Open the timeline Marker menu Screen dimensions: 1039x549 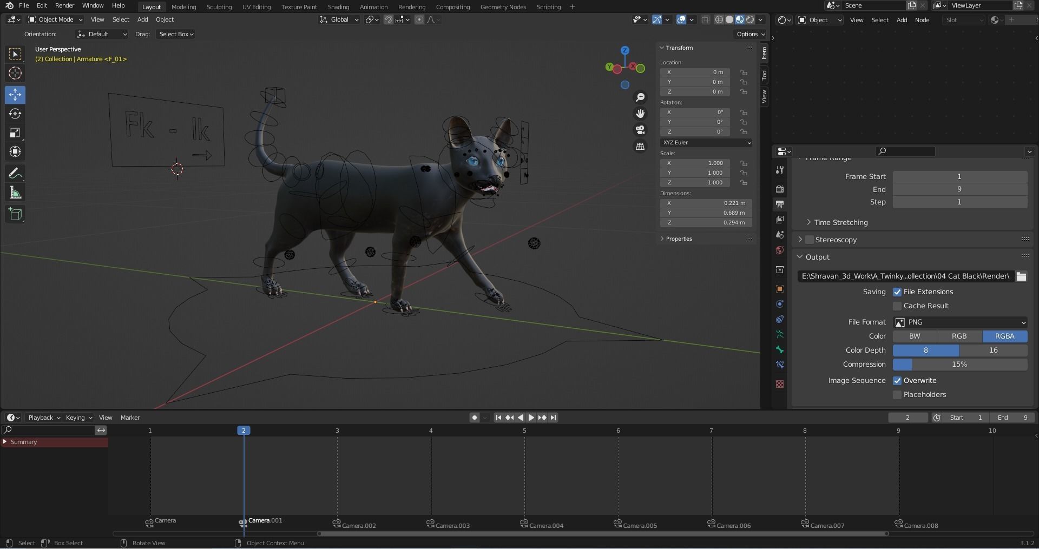(130, 418)
